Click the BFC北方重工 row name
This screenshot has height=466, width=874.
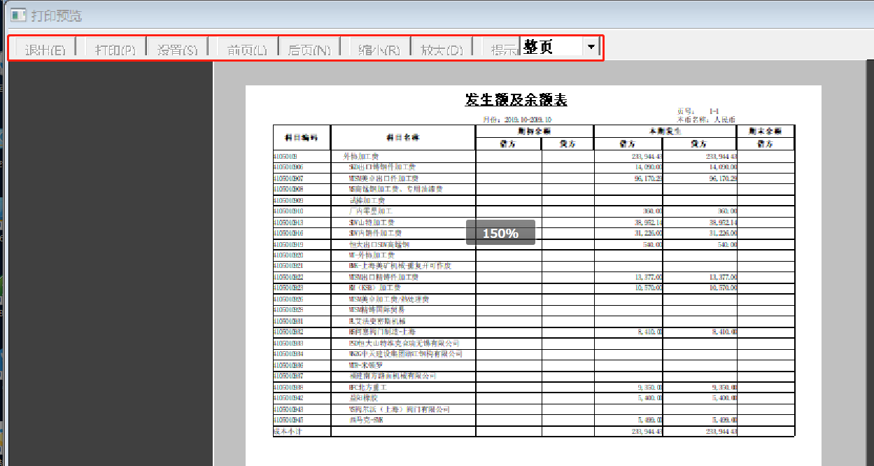tap(367, 387)
